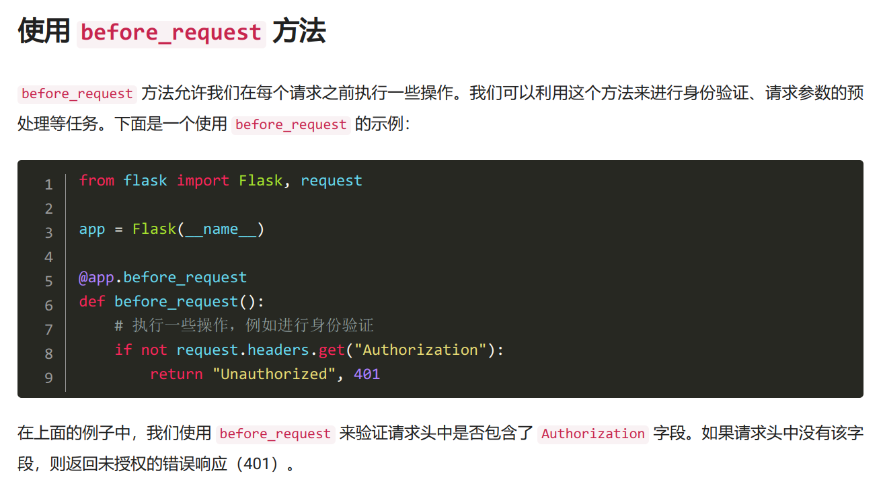This screenshot has height=496, width=883.
Task: Click 'Flask(__name__)' in the code block
Action: coord(198,229)
